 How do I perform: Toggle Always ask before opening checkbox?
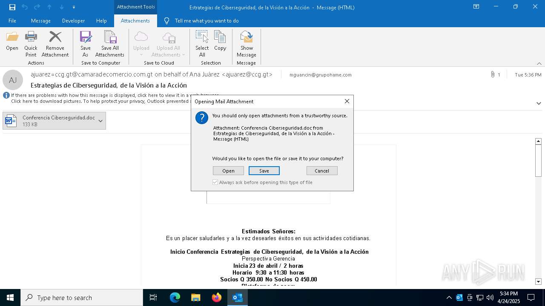point(215,182)
